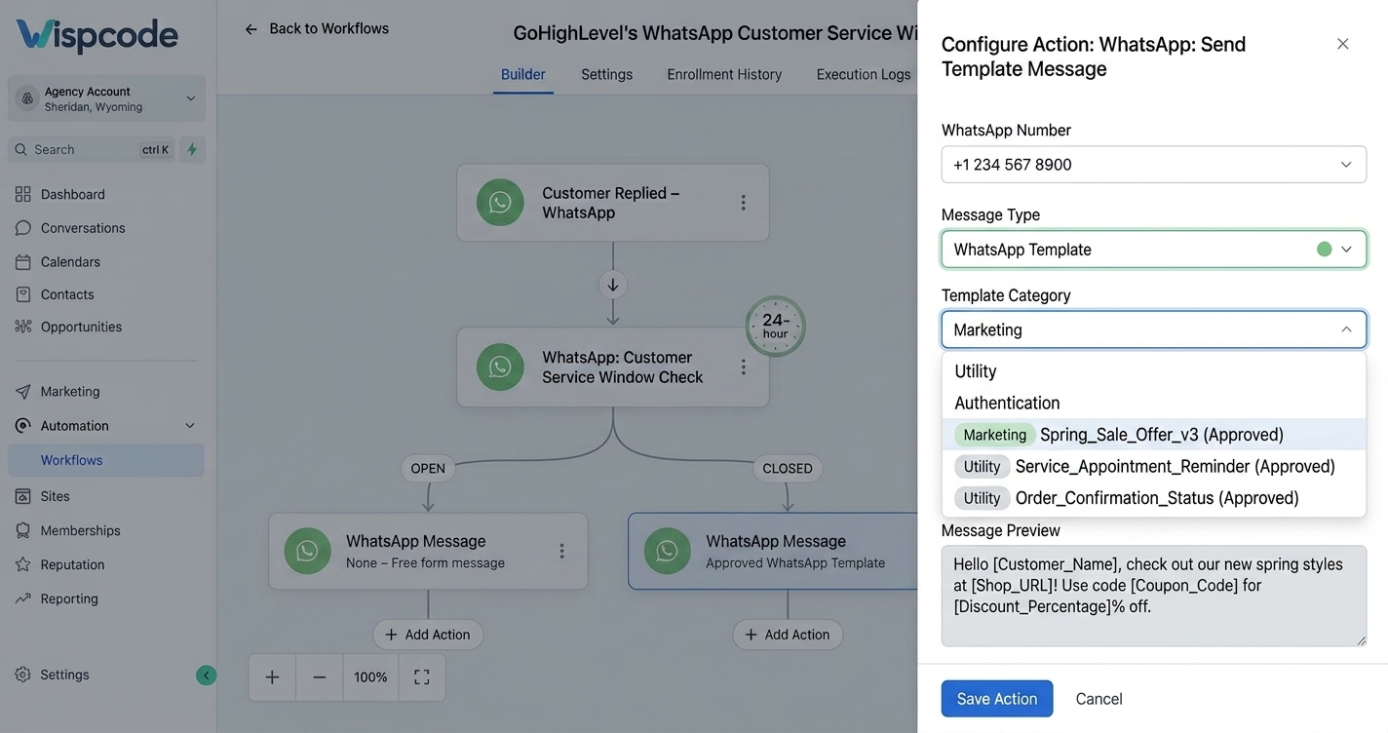Open options menu for Customer Replied node
This screenshot has width=1388, height=733.
[743, 203]
